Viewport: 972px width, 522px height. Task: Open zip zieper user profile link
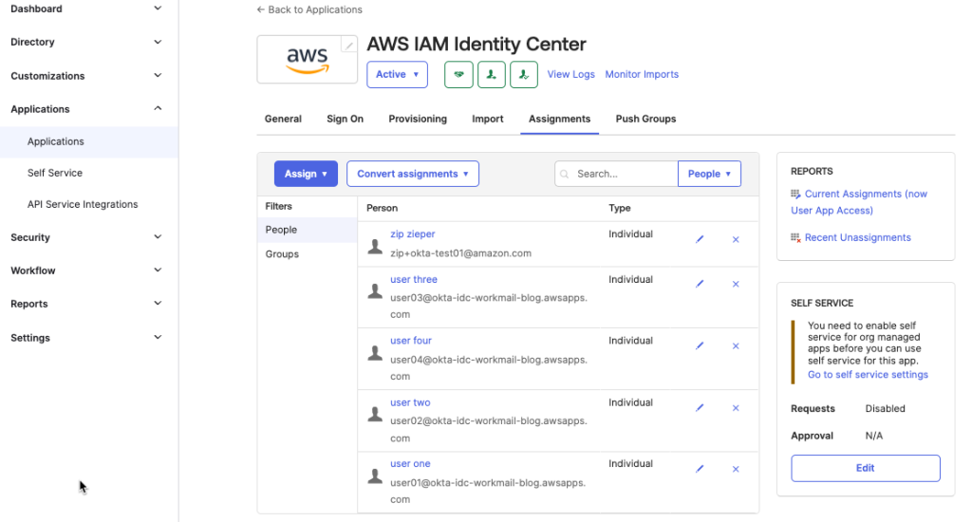click(x=412, y=234)
